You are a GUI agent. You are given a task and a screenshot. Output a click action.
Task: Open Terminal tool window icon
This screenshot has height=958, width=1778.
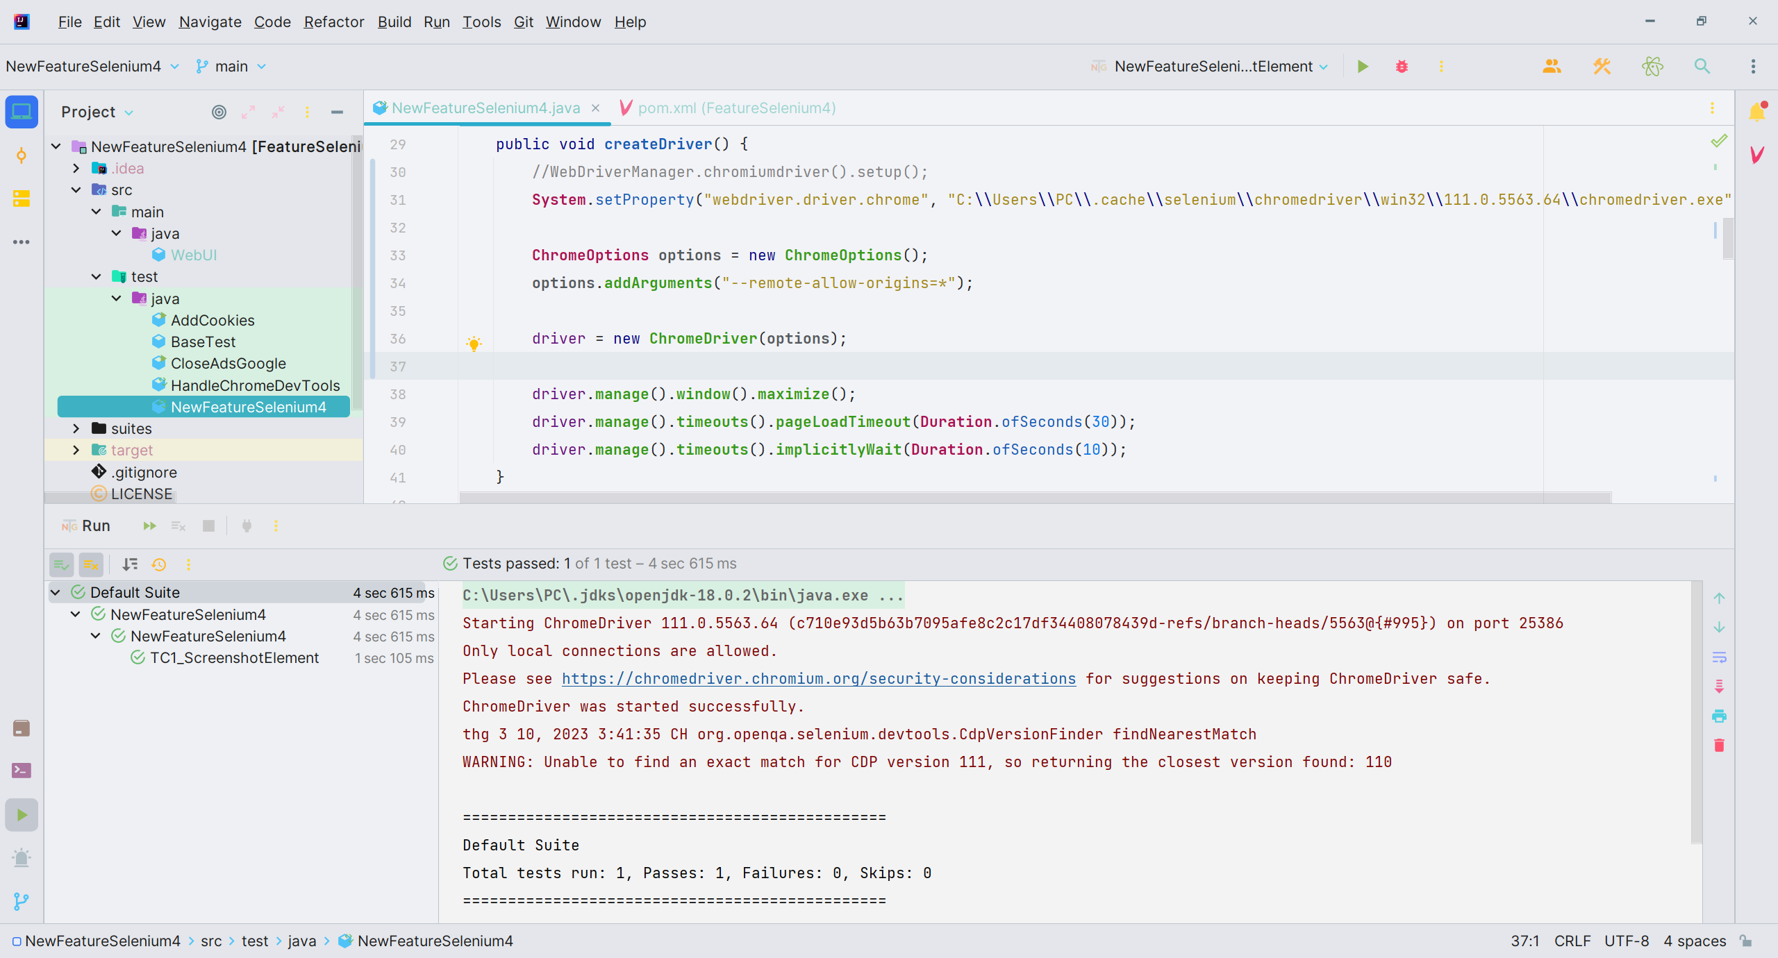tap(22, 771)
